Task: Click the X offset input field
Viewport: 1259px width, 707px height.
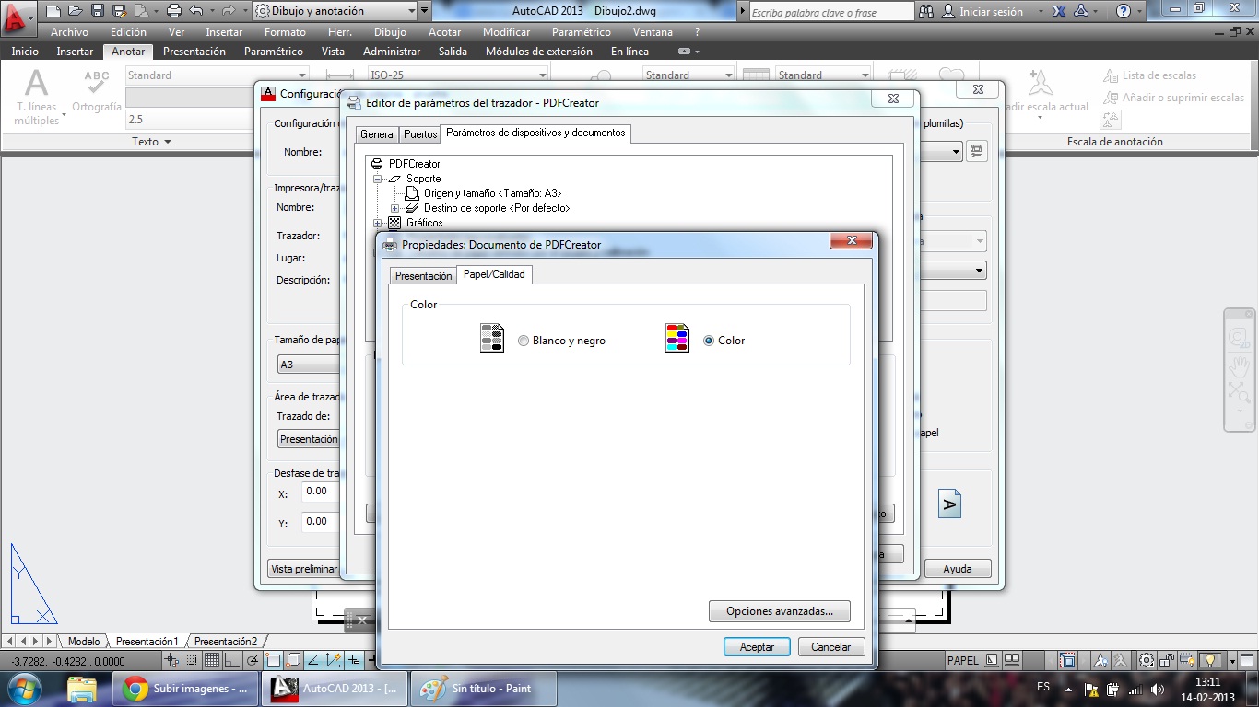Action: pos(321,492)
